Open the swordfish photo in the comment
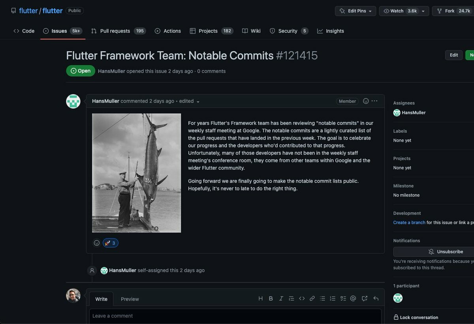Image resolution: width=474 pixels, height=324 pixels. click(x=136, y=173)
